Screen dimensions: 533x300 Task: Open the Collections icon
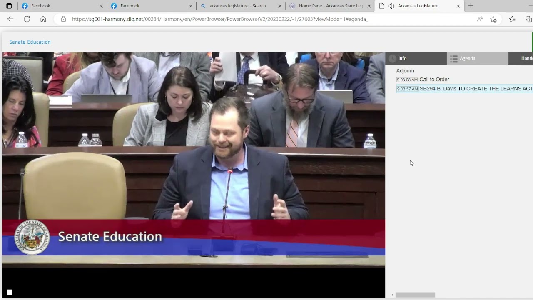click(528, 19)
